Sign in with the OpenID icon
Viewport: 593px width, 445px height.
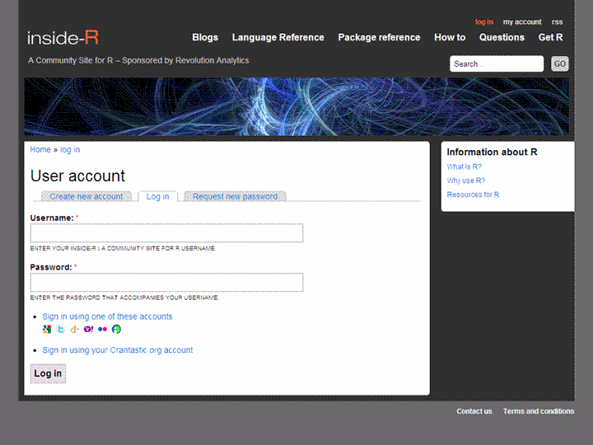click(74, 330)
